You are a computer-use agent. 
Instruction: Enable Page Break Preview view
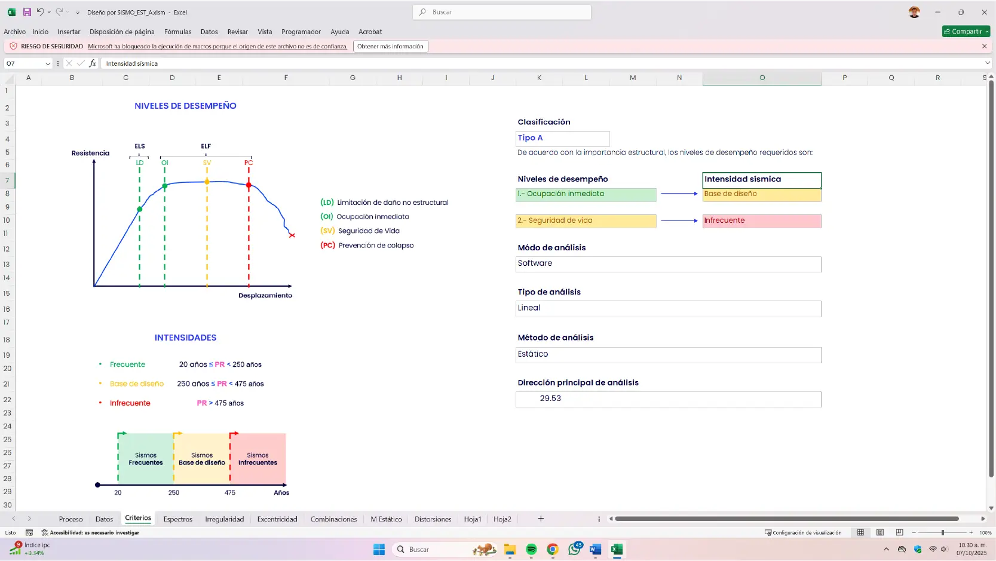pos(899,532)
